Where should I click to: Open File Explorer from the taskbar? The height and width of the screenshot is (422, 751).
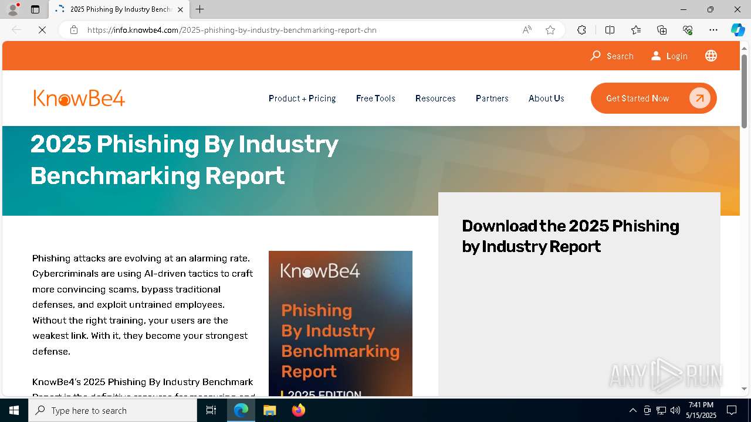pos(269,410)
